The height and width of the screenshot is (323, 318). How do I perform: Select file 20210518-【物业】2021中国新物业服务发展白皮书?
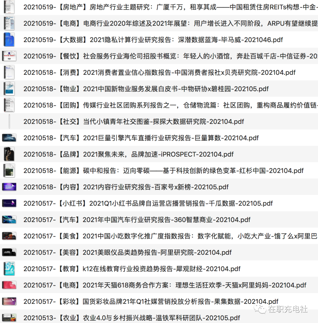(159, 89)
